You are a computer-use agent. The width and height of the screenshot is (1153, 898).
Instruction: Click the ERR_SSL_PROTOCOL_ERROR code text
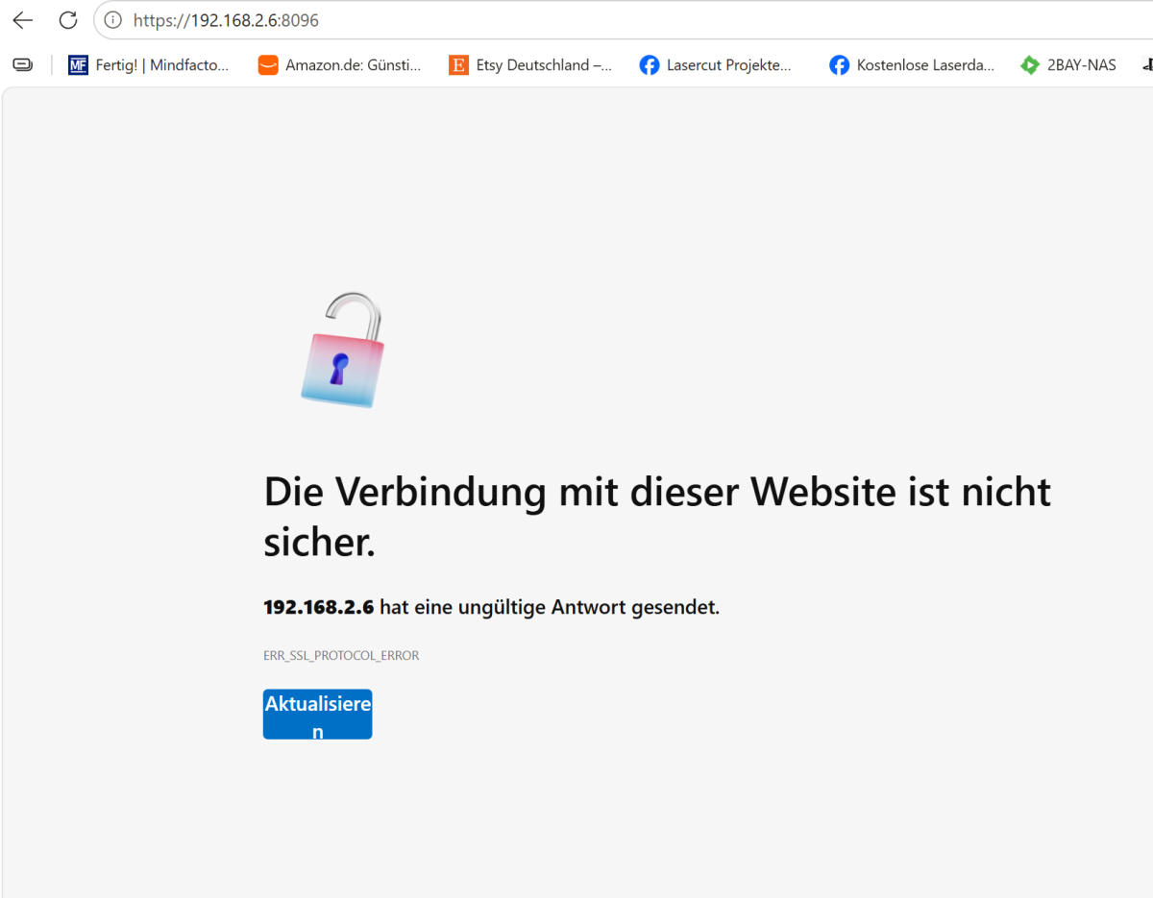[x=341, y=656]
